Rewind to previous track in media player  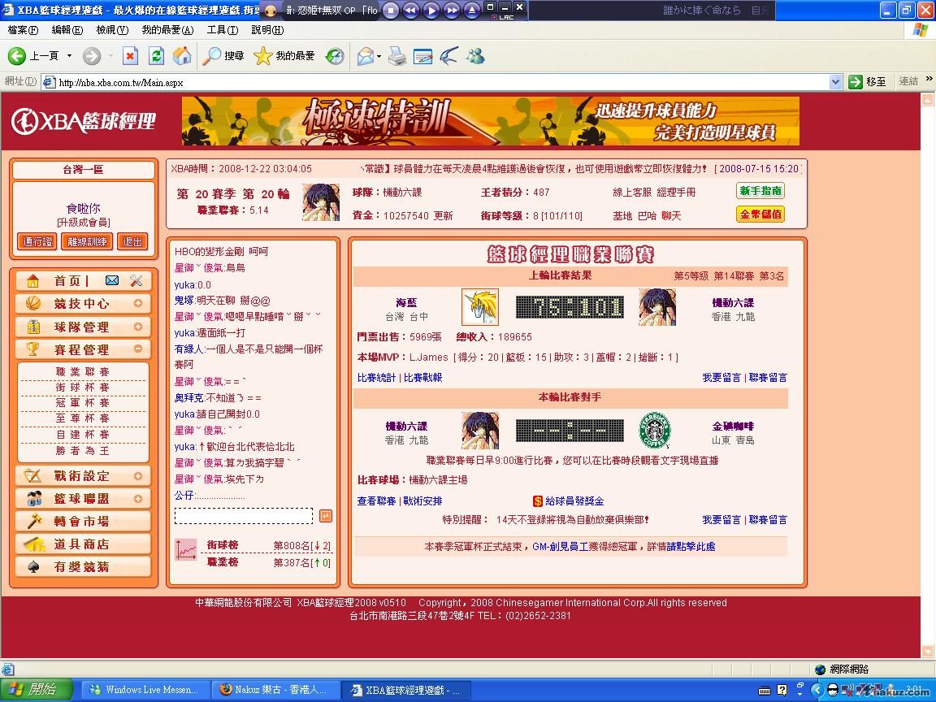(x=411, y=10)
